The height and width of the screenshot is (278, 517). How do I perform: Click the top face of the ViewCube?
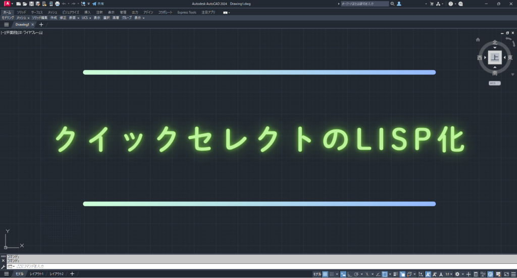pos(494,58)
